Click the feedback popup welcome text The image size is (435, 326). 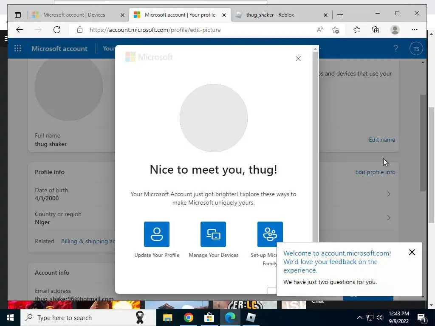(x=337, y=261)
